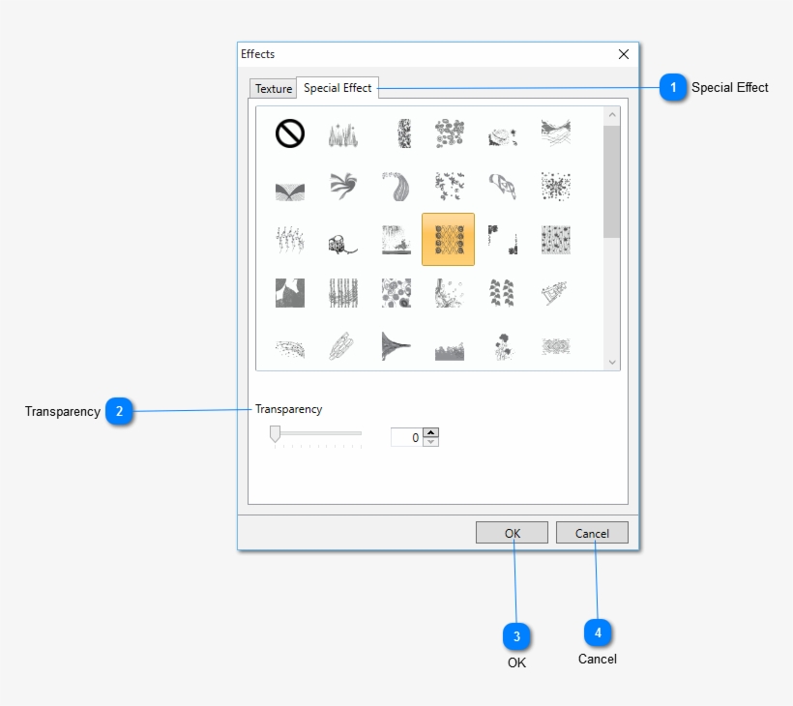This screenshot has width=793, height=706.
Task: Click inside the Transparency value field
Action: 407,436
